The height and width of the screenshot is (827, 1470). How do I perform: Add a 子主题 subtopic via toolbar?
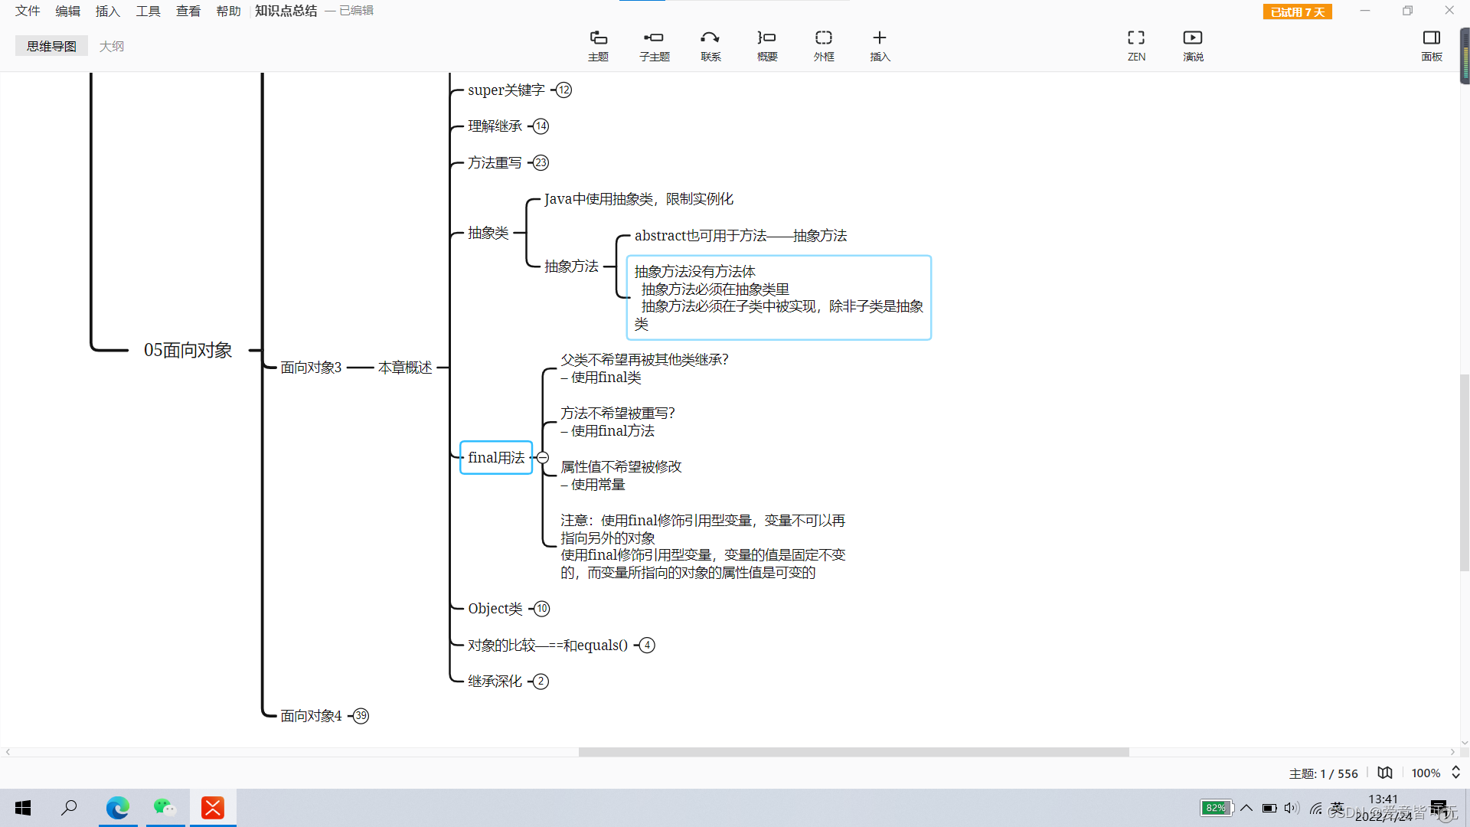pos(654,45)
